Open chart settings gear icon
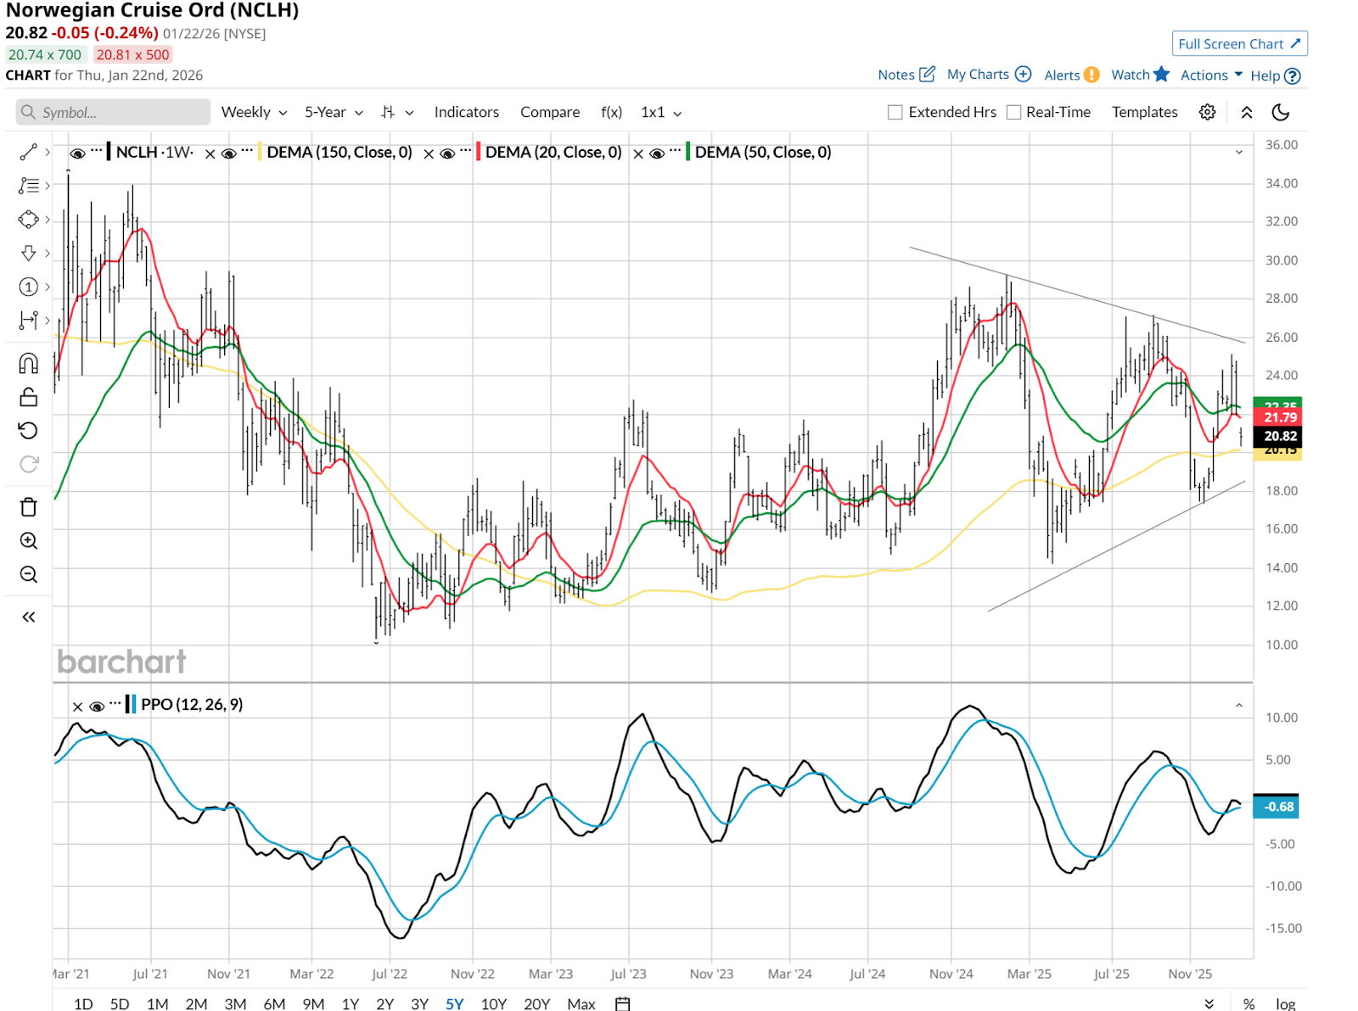Image resolution: width=1358 pixels, height=1011 pixels. (x=1207, y=112)
